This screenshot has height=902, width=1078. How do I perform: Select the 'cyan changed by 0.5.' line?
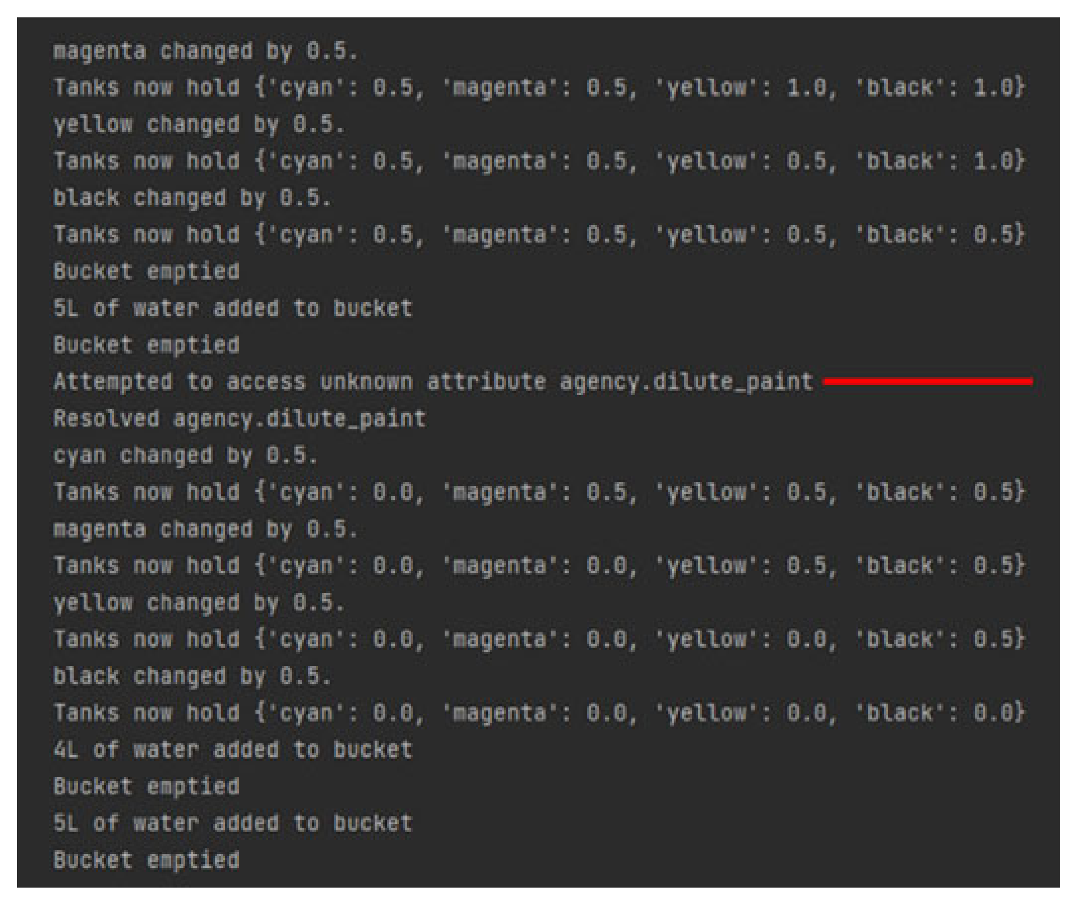pos(185,456)
